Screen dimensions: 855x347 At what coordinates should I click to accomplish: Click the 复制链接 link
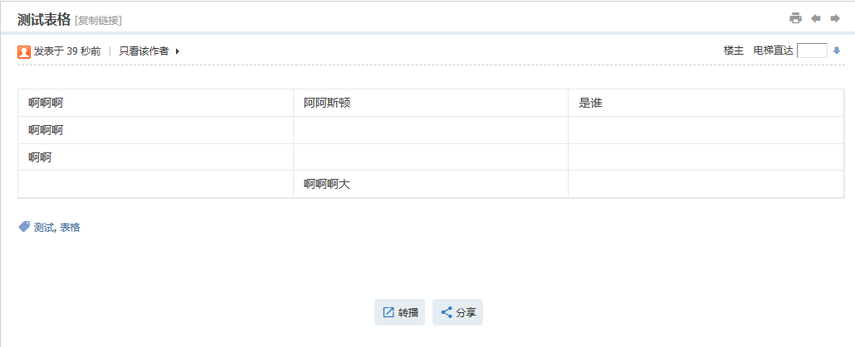pyautogui.click(x=98, y=20)
